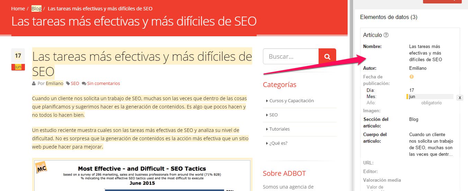Screen dimensions: 468x191
Task: Click the Editor label in the panel
Action: [370, 171]
